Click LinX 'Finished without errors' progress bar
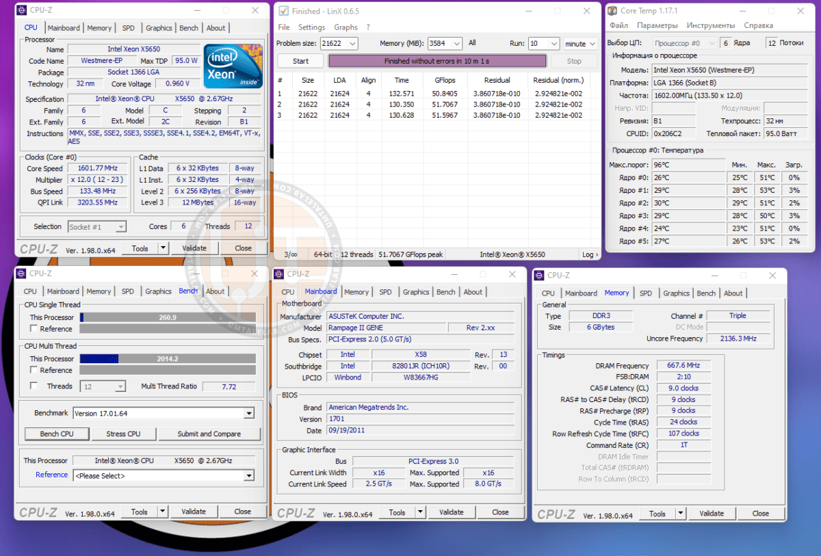This screenshot has width=821, height=556. click(438, 61)
